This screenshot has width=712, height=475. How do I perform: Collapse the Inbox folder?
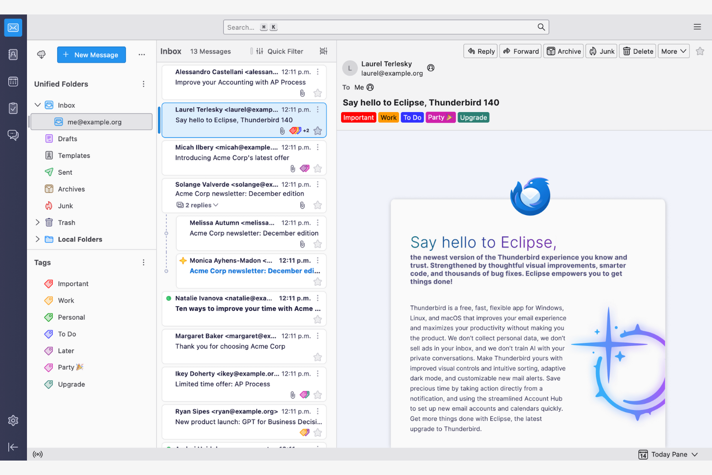[38, 104]
